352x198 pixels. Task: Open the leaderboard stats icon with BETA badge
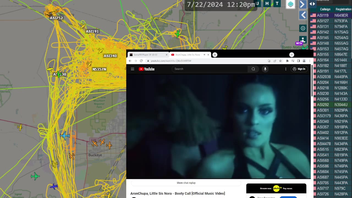click(x=302, y=40)
